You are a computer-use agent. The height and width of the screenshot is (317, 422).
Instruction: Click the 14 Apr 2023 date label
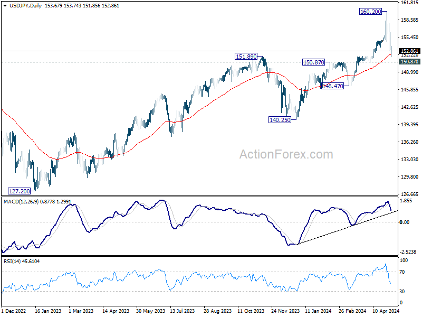tap(116, 311)
